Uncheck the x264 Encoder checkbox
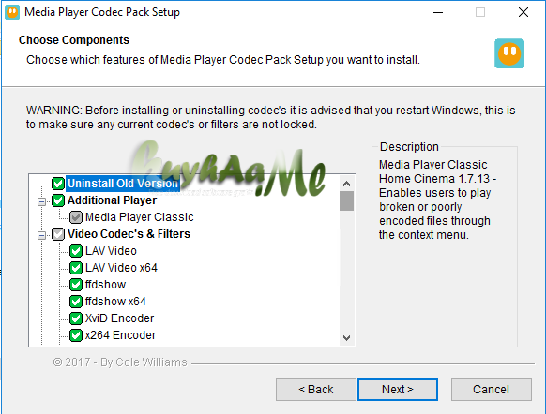The height and width of the screenshot is (414, 546). point(76,335)
